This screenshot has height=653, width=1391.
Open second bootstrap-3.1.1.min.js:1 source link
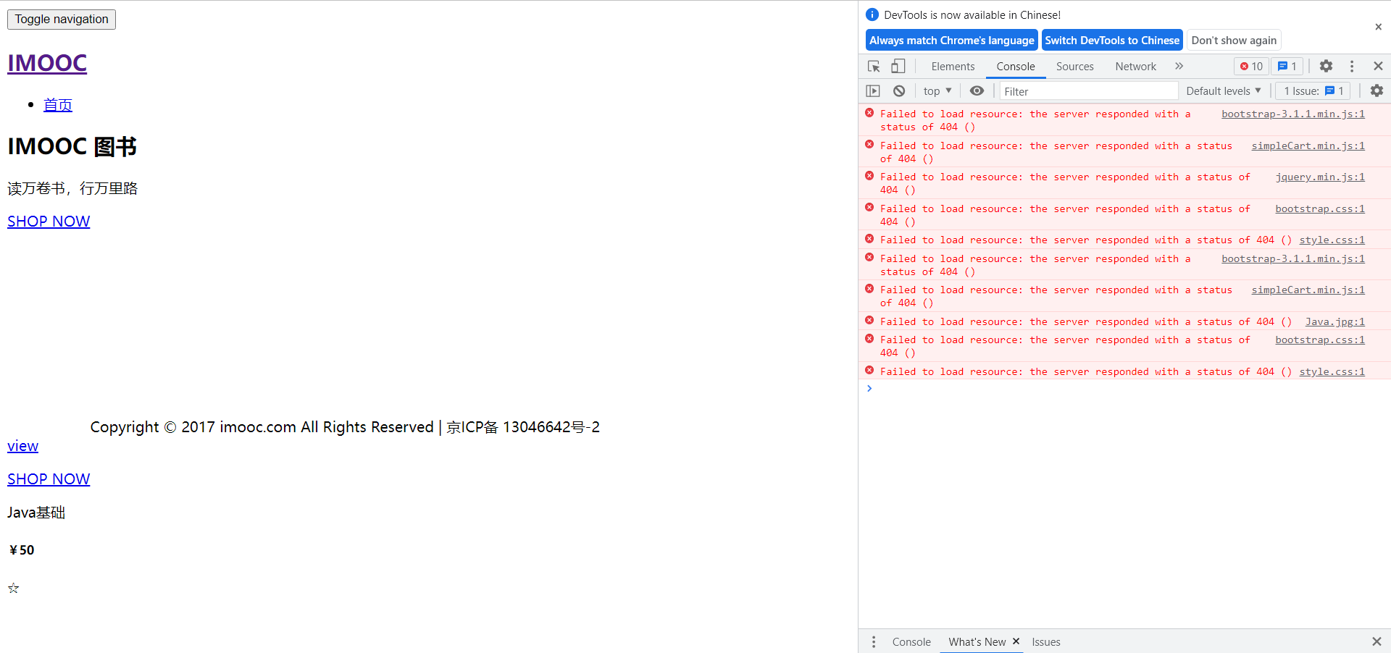pos(1292,258)
